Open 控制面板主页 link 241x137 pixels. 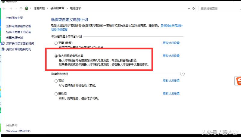[14, 18]
